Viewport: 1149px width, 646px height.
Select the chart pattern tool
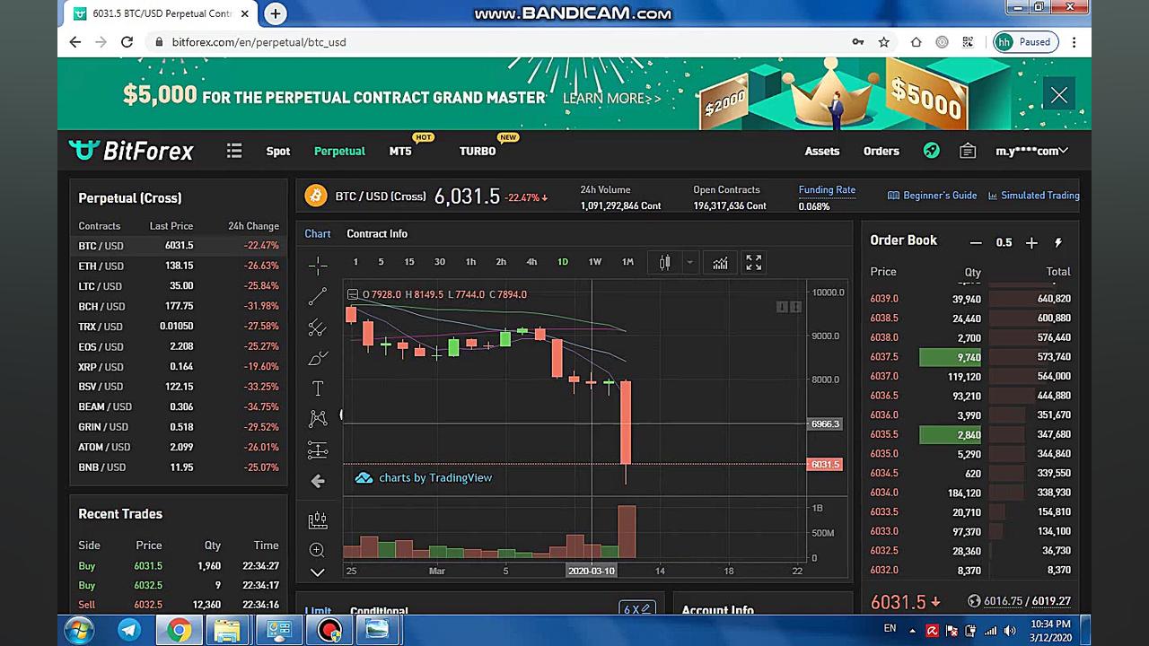(x=318, y=419)
